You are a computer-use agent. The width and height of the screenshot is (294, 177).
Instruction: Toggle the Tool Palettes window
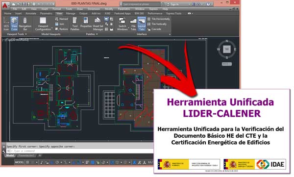(x=74, y=24)
